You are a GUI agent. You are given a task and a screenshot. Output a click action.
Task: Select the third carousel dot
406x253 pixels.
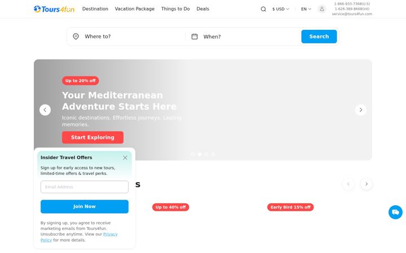coord(206,155)
